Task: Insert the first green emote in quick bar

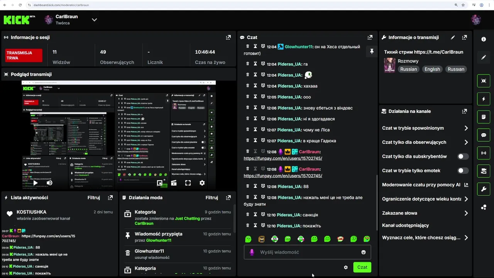Action: (x=249, y=239)
